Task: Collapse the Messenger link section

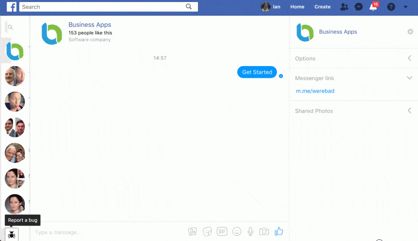Action: [354, 78]
